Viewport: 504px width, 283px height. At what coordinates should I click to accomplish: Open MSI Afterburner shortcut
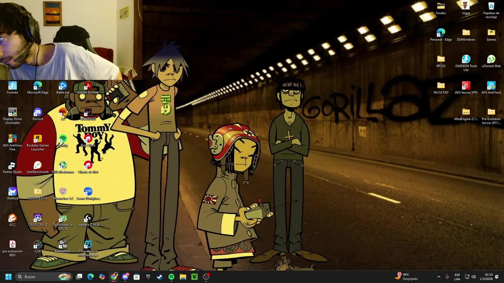tap(63, 167)
